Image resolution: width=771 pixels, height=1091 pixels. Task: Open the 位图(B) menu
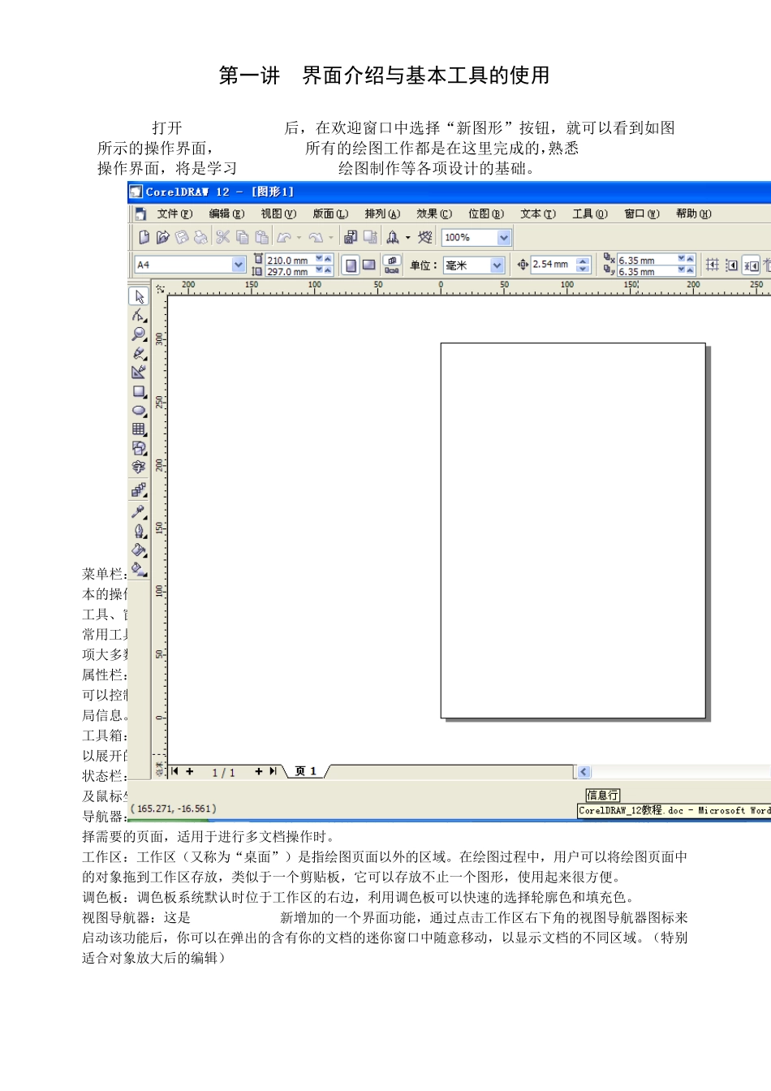[x=486, y=213]
